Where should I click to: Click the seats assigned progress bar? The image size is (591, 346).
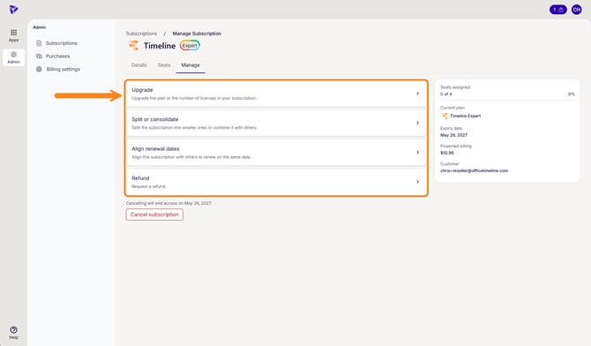(x=507, y=100)
